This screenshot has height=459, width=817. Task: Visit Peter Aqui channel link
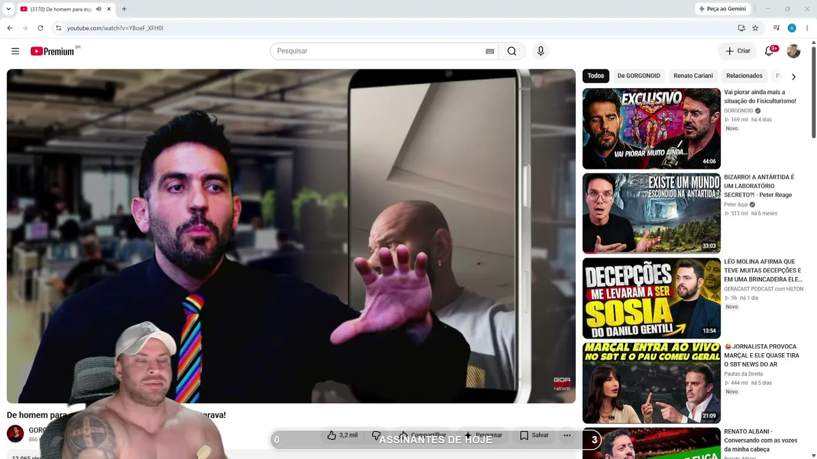tap(736, 205)
